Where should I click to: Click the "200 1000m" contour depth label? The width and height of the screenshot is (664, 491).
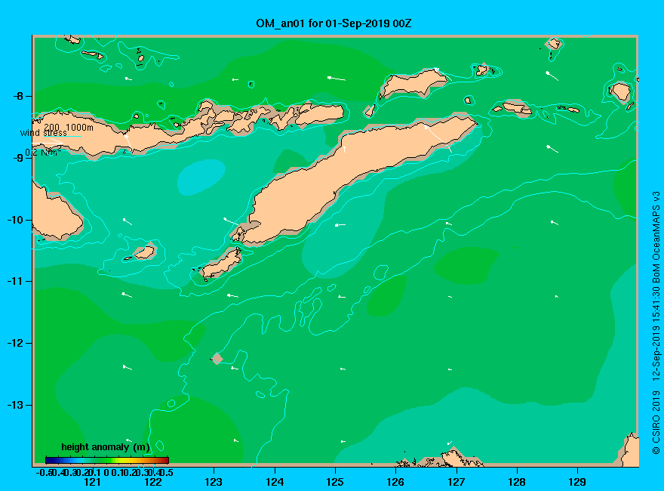[69, 127]
